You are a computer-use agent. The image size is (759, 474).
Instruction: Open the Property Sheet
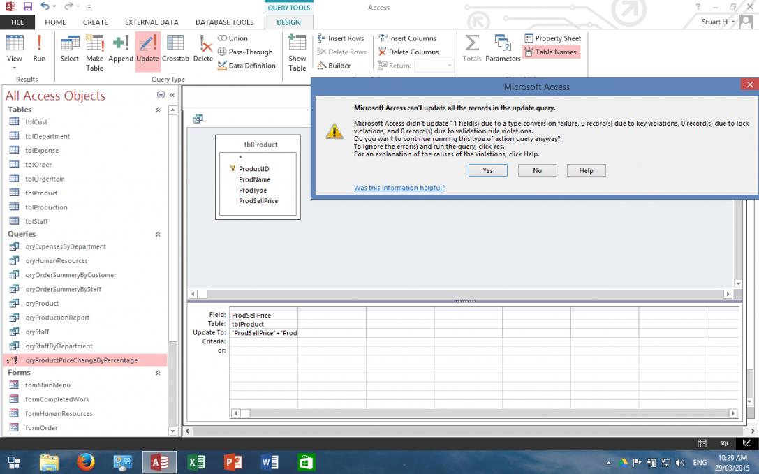coord(553,38)
